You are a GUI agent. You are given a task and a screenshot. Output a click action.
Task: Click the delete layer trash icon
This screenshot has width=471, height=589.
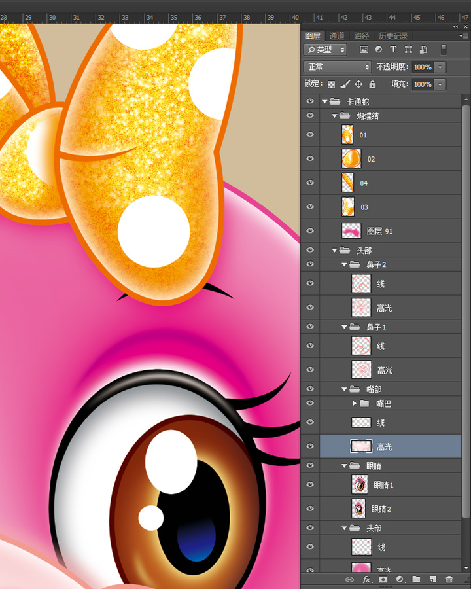click(449, 579)
